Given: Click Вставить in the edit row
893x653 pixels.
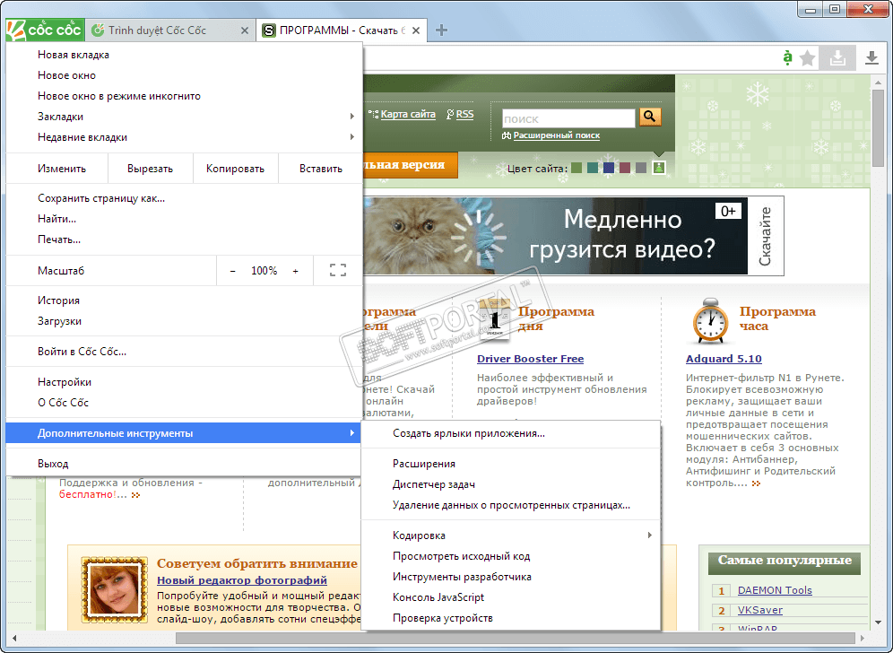Looking at the screenshot, I should 321,169.
